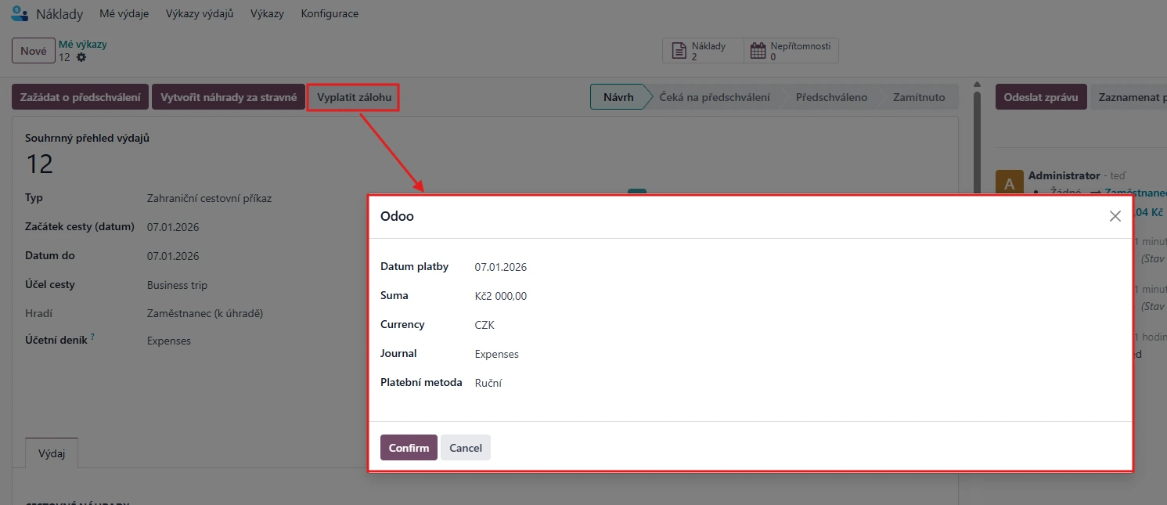
Task: Click Vytvořit náhrady za stravné button
Action: (229, 98)
